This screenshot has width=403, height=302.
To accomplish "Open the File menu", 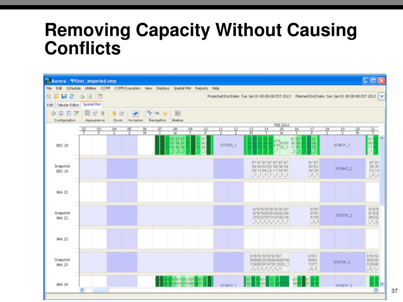I will 49,88.
